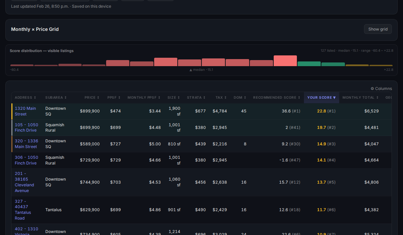The width and height of the screenshot is (403, 235).
Task: Sort by Strata fee column
Action: (x=196, y=98)
